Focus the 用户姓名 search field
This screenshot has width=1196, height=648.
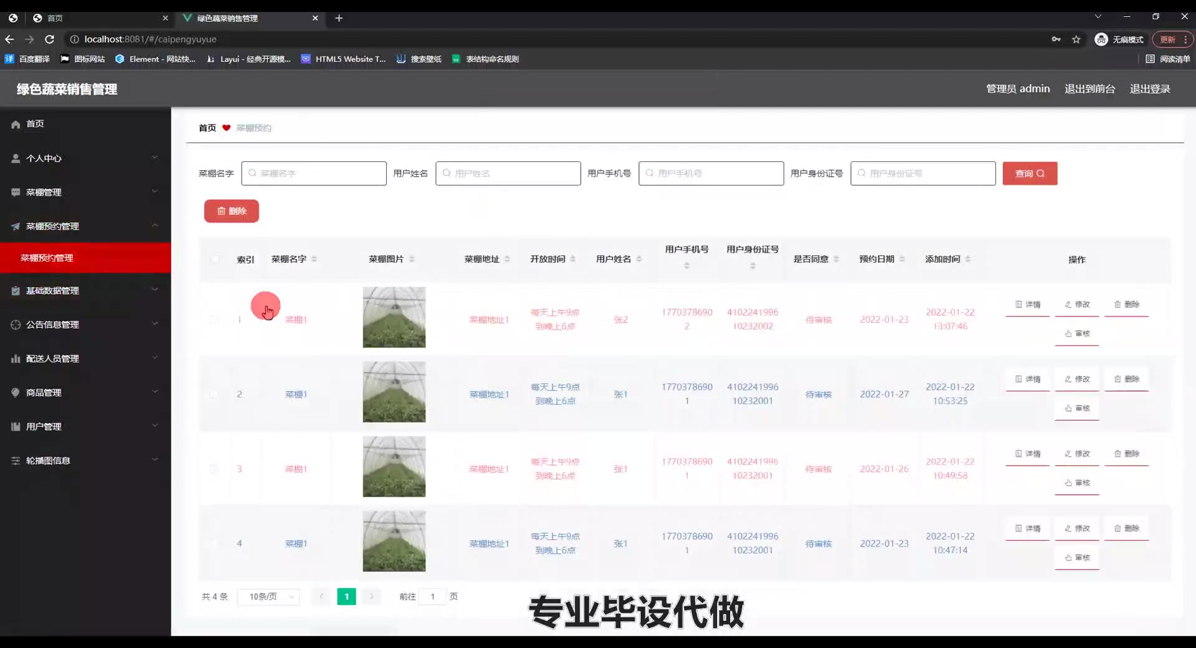(x=508, y=173)
